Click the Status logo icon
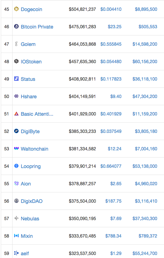This screenshot has height=258, width=164. [16, 79]
